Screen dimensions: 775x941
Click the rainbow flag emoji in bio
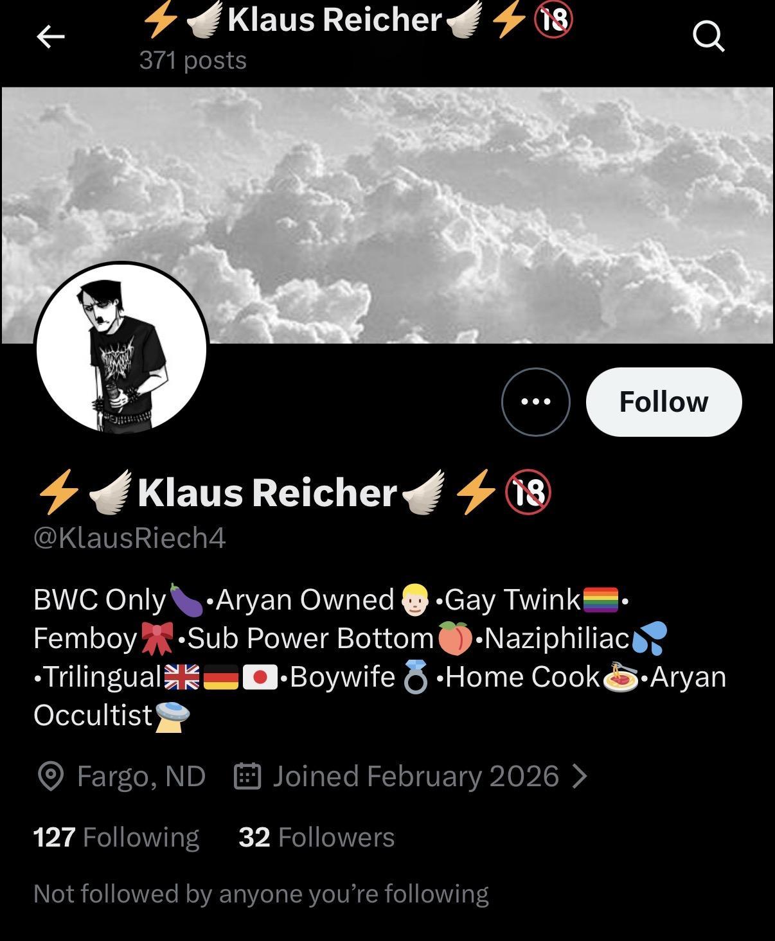(600, 600)
